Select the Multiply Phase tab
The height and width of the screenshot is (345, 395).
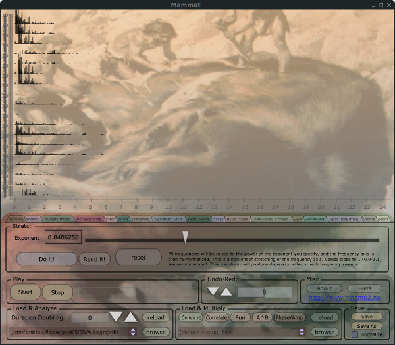tap(57, 219)
